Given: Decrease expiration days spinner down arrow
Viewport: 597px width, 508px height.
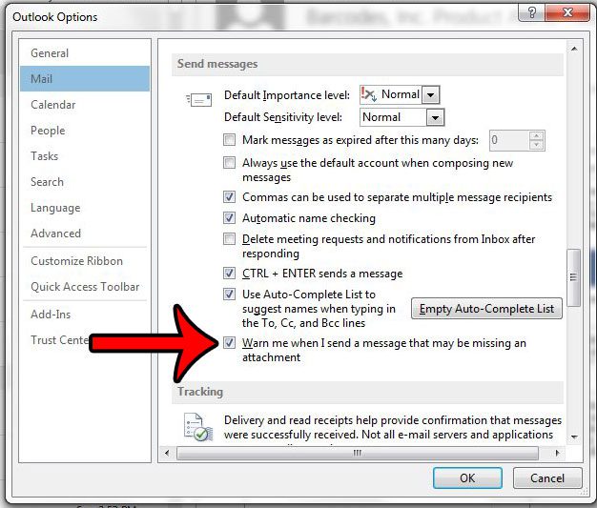Looking at the screenshot, I should pyautogui.click(x=537, y=145).
